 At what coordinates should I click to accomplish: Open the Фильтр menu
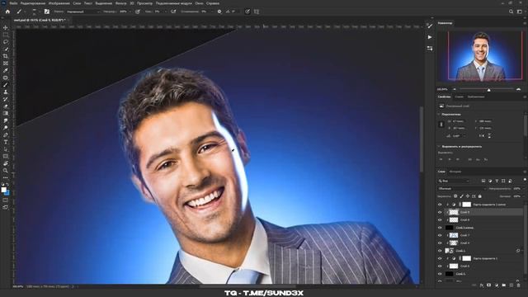pyautogui.click(x=121, y=3)
